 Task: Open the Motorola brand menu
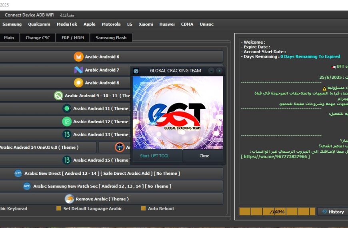point(111,24)
